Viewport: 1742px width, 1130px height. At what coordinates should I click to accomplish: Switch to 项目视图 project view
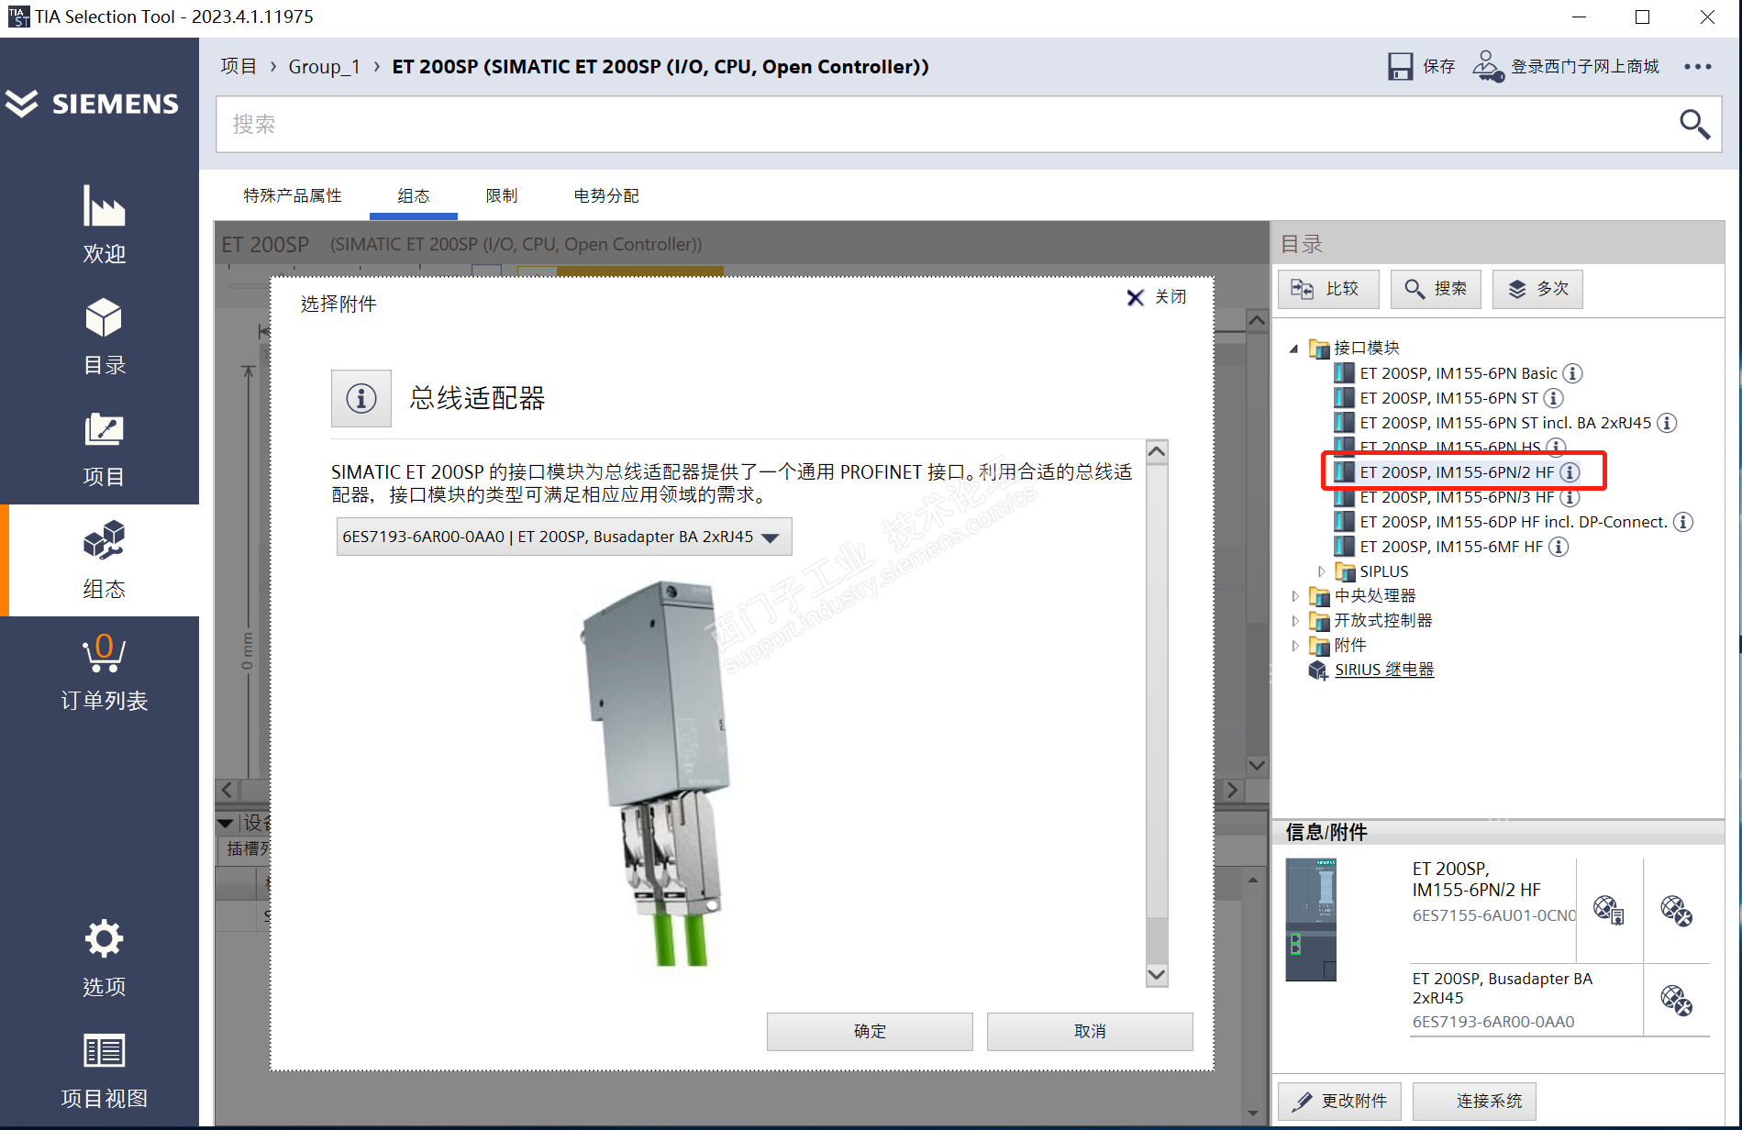click(x=104, y=1070)
